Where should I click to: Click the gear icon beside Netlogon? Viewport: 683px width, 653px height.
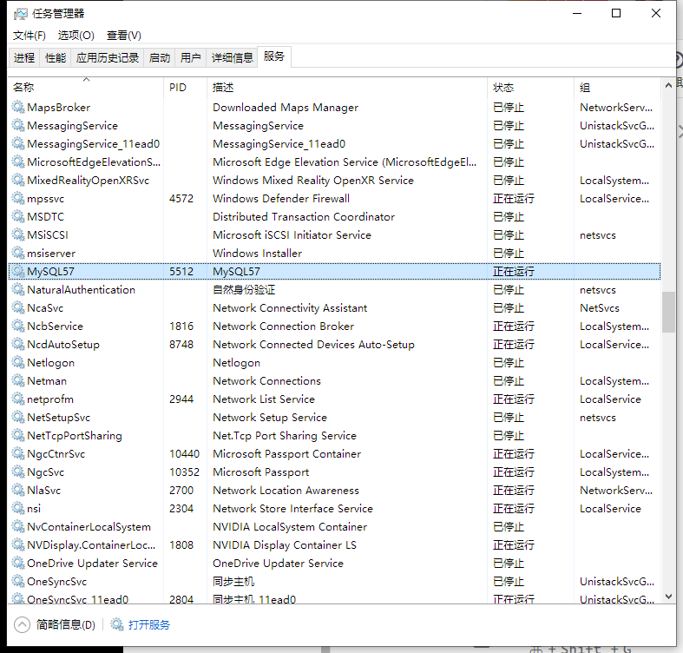coord(18,363)
